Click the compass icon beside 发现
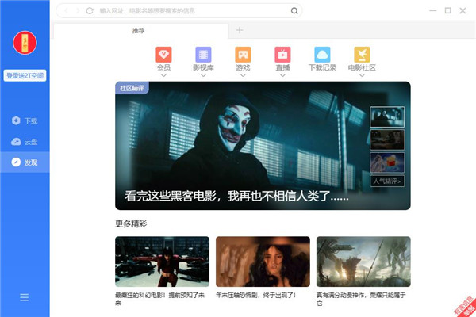476x317 pixels. click(x=16, y=162)
